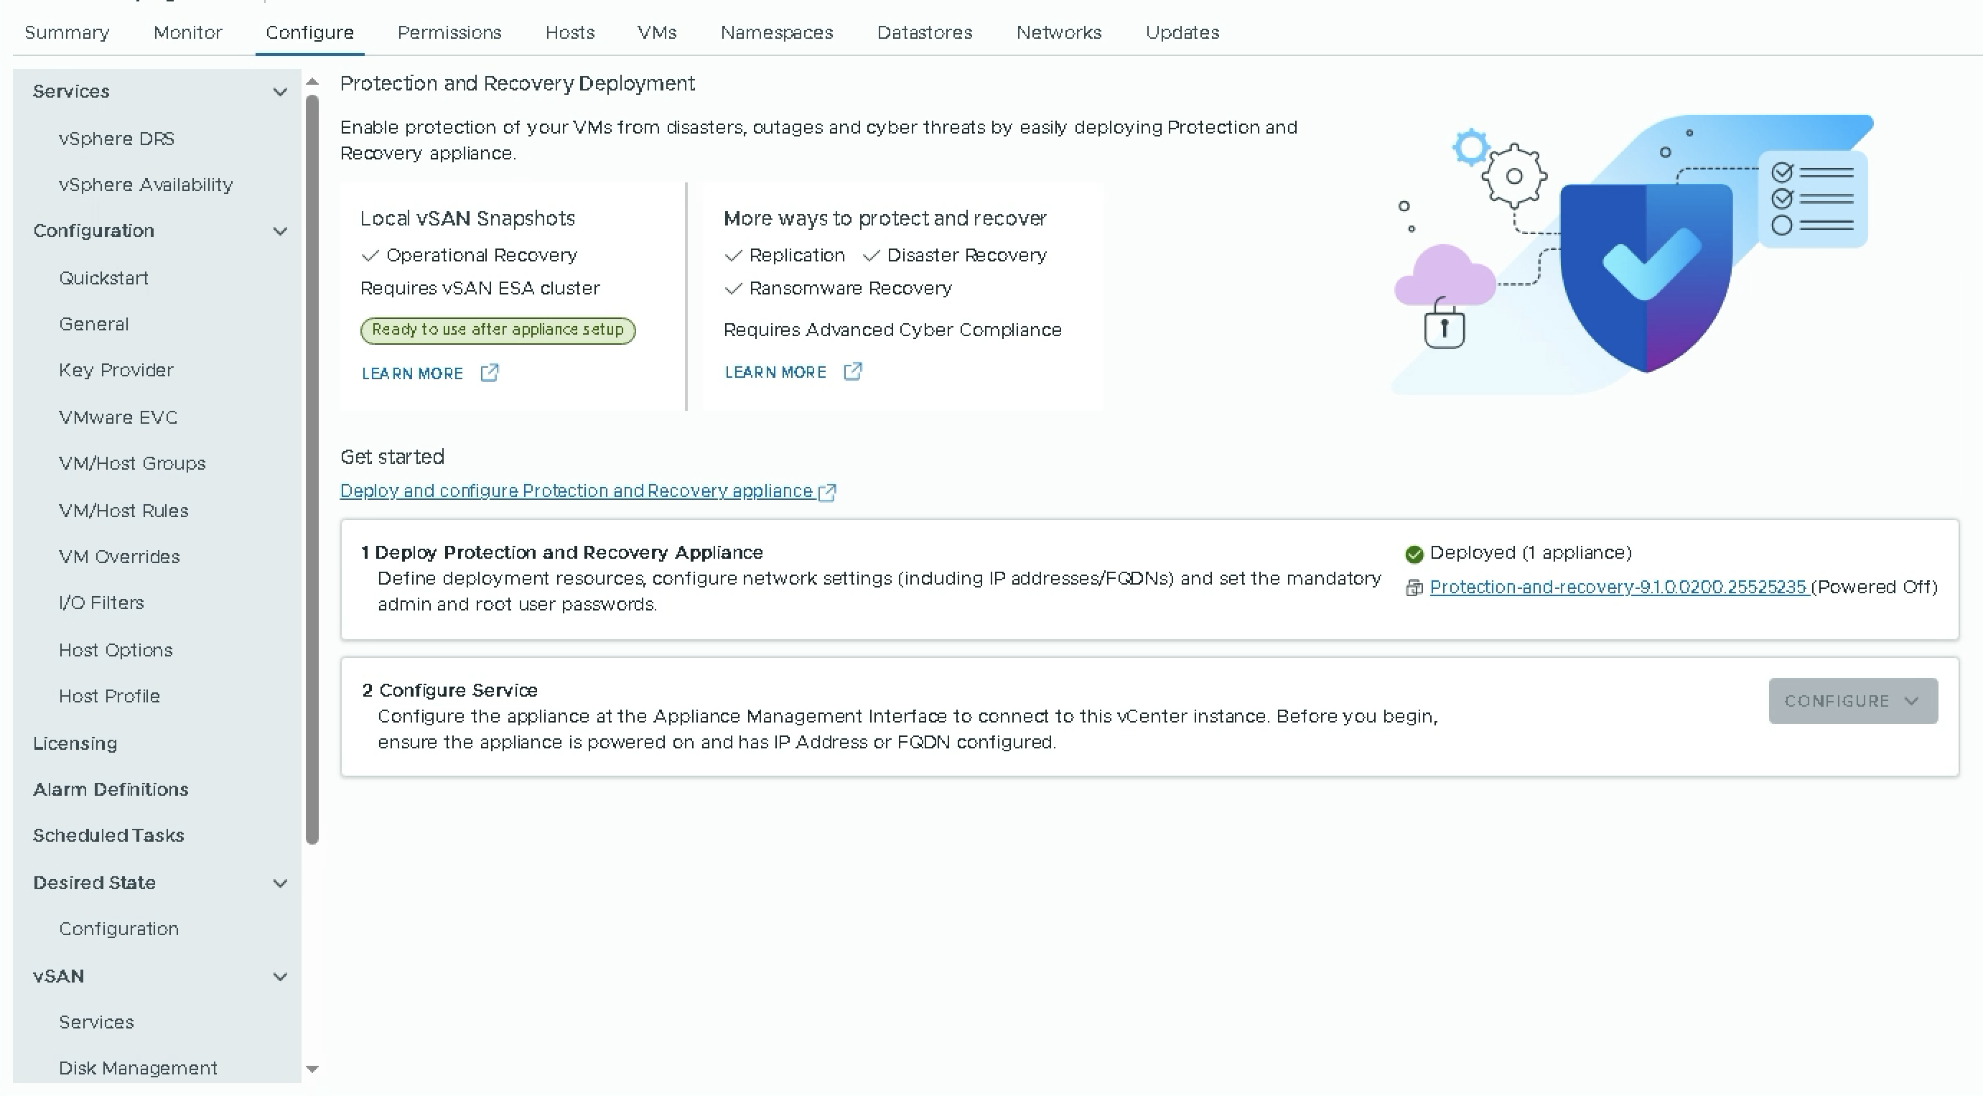Collapse the vSAN section chevron

(280, 977)
